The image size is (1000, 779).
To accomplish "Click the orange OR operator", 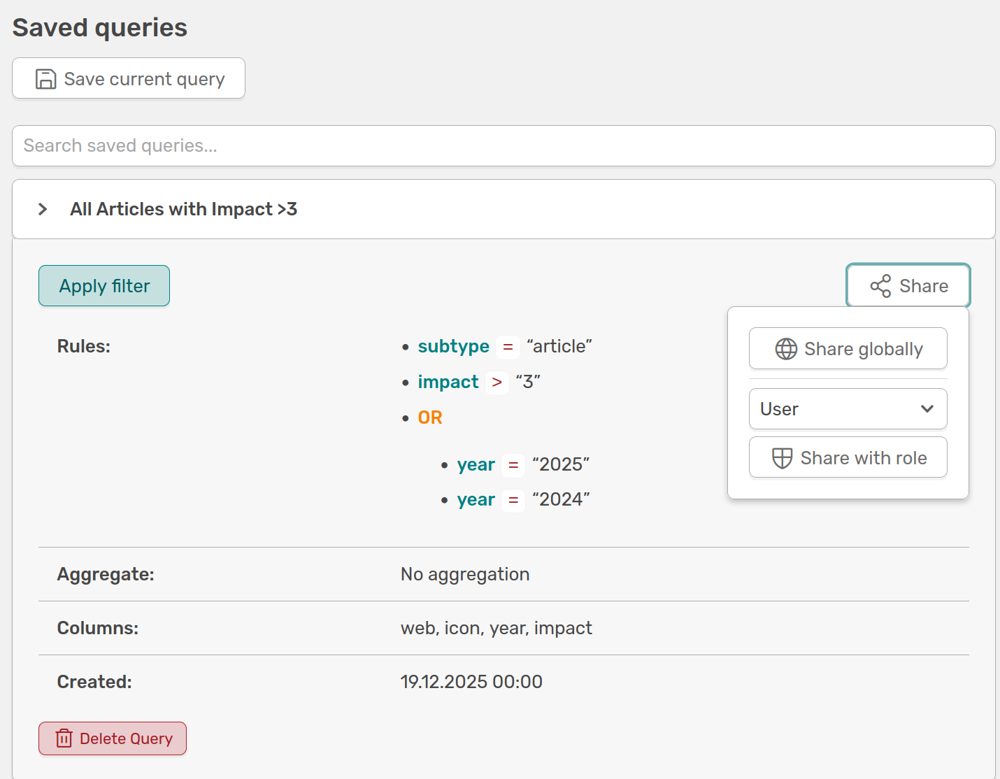I will point(430,417).
